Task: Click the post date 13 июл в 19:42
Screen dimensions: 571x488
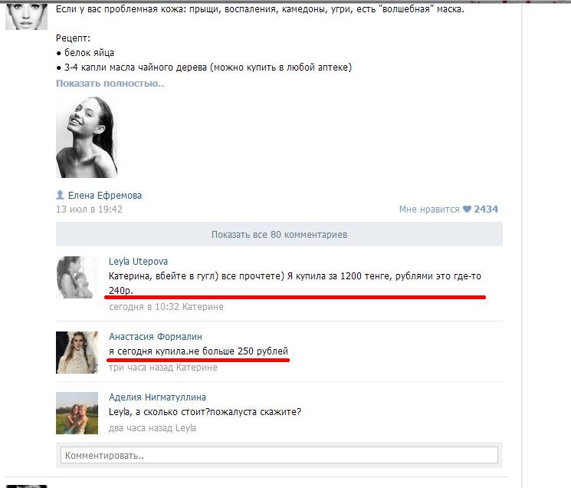Action: tap(89, 209)
